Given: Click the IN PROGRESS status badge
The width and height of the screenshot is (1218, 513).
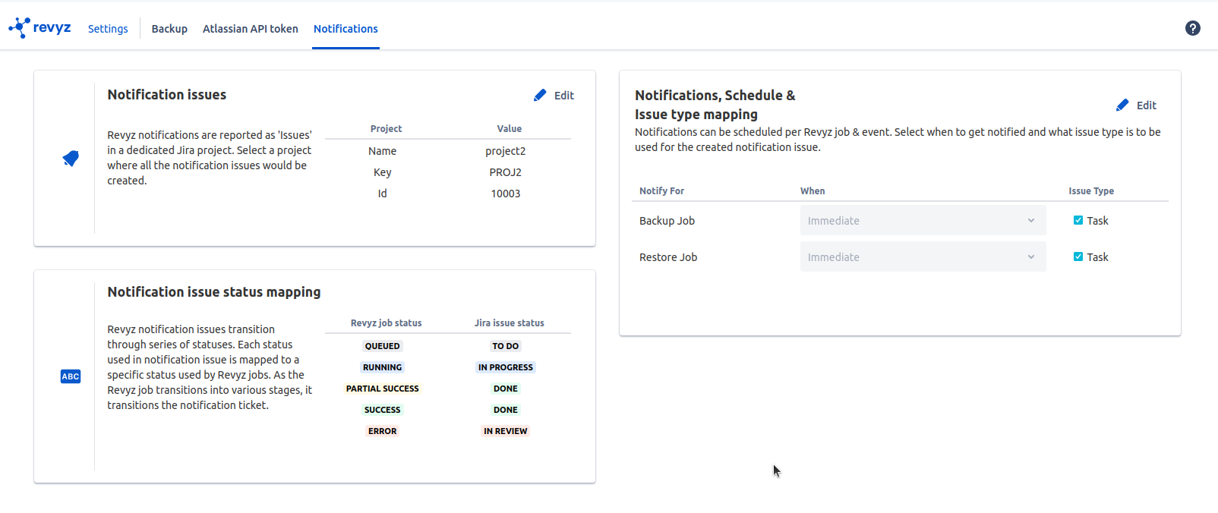Looking at the screenshot, I should (505, 367).
